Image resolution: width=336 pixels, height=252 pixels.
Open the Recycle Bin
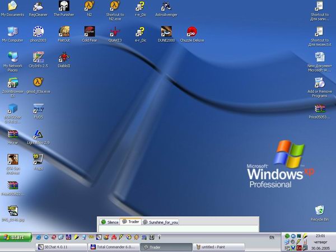(x=320, y=213)
